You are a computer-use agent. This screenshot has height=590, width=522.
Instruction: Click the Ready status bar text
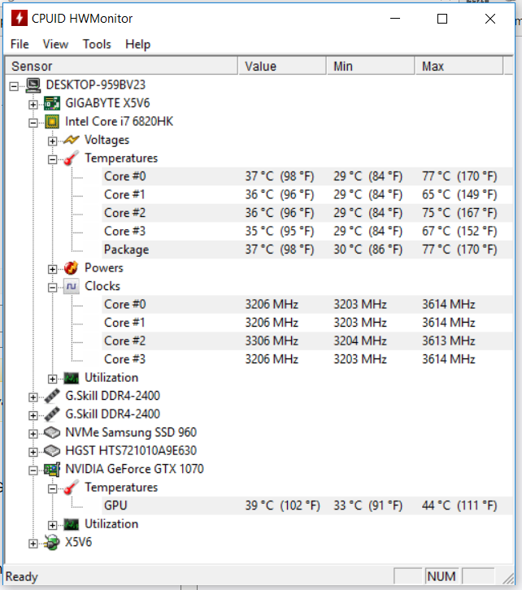coord(22,577)
